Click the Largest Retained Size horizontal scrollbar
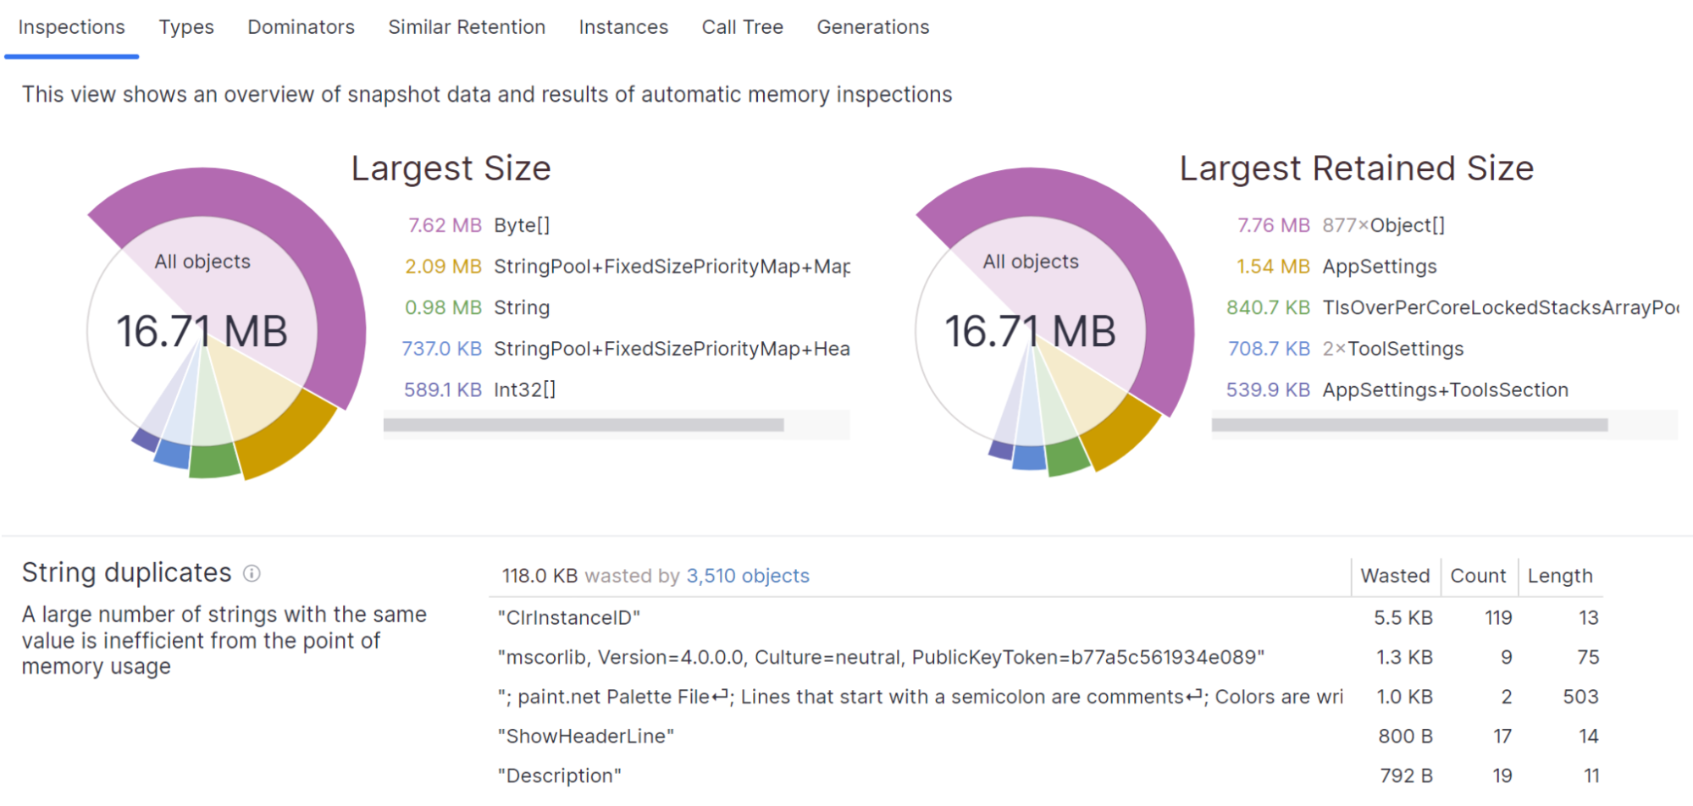The width and height of the screenshot is (1693, 806). point(1409,425)
